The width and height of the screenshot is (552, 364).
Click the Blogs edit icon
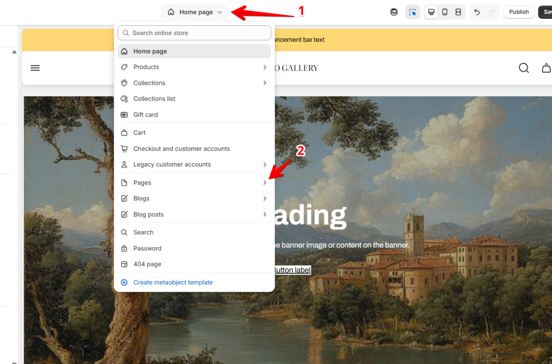pos(125,198)
